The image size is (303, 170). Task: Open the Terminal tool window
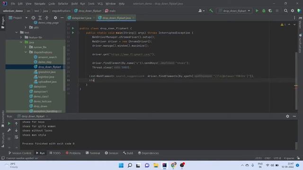[93, 153]
